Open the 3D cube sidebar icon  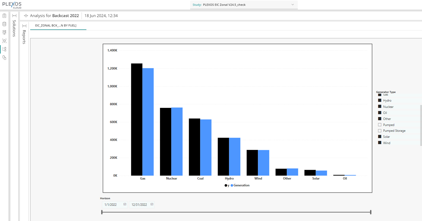(x=4, y=41)
